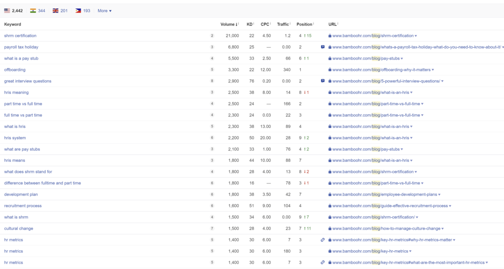Click word count badge 2 for shrm certification
The width and height of the screenshot is (504, 269).
click(212, 35)
